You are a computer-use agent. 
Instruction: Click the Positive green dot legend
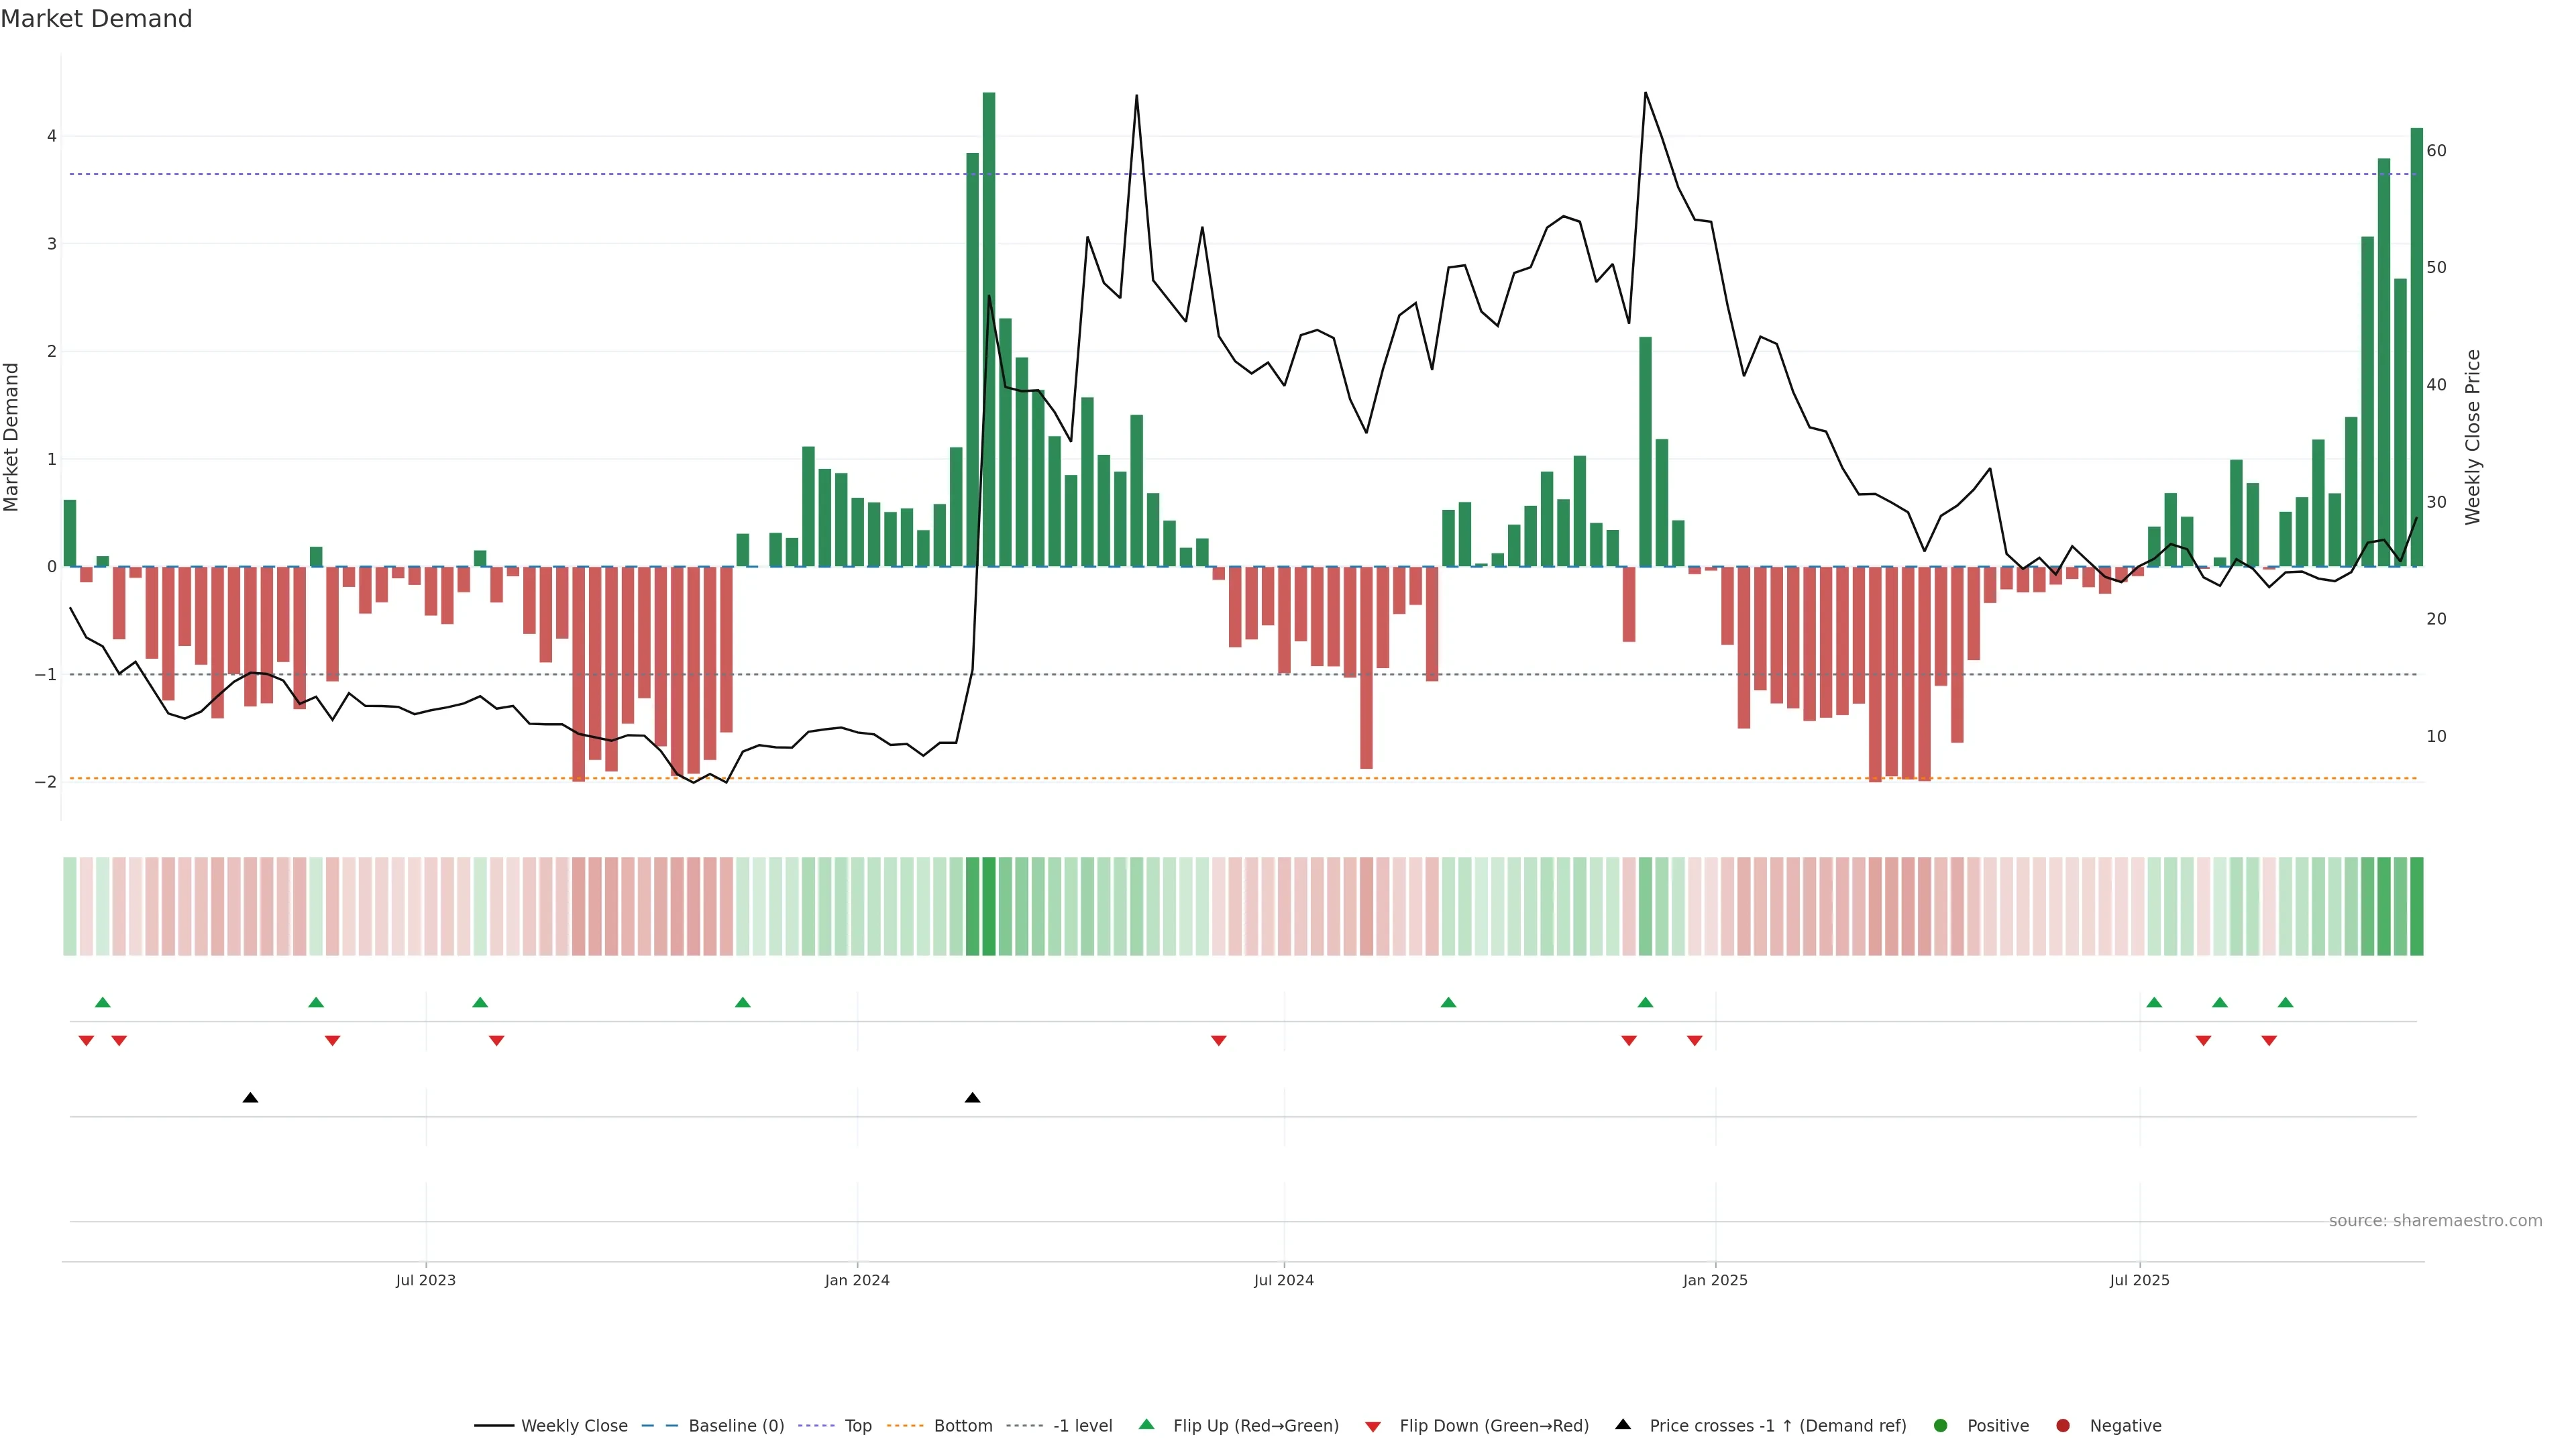point(1941,1426)
